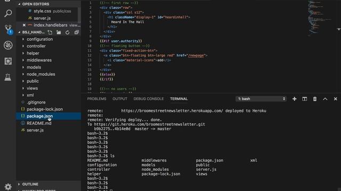Screen dimensions: 341x191
Task: Open the Manage gear settings icon
Action: pos(8,186)
